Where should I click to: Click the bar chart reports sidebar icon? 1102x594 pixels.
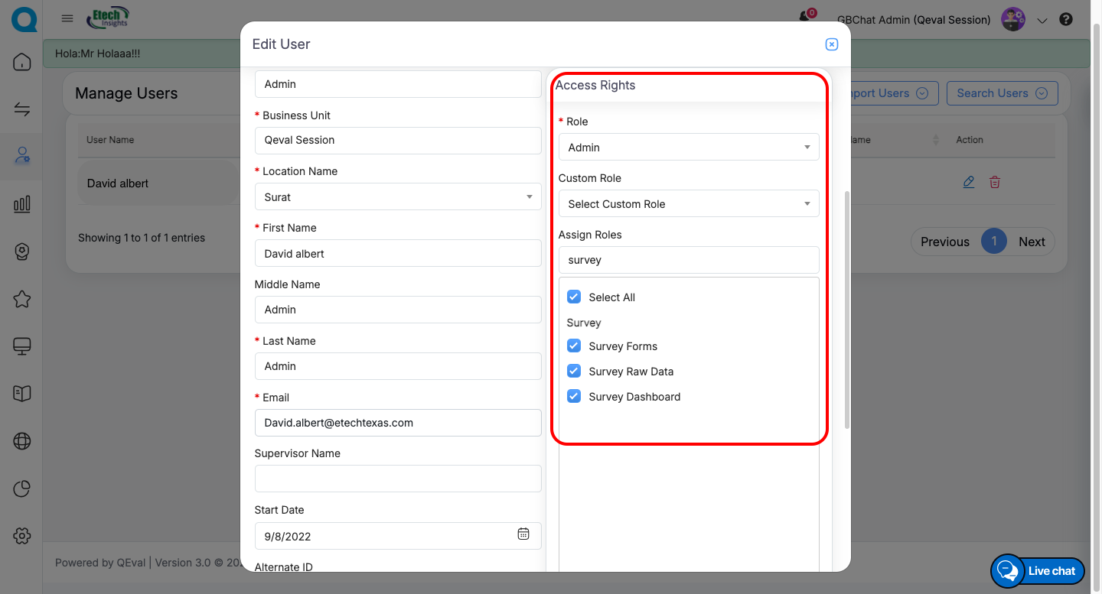click(22, 203)
